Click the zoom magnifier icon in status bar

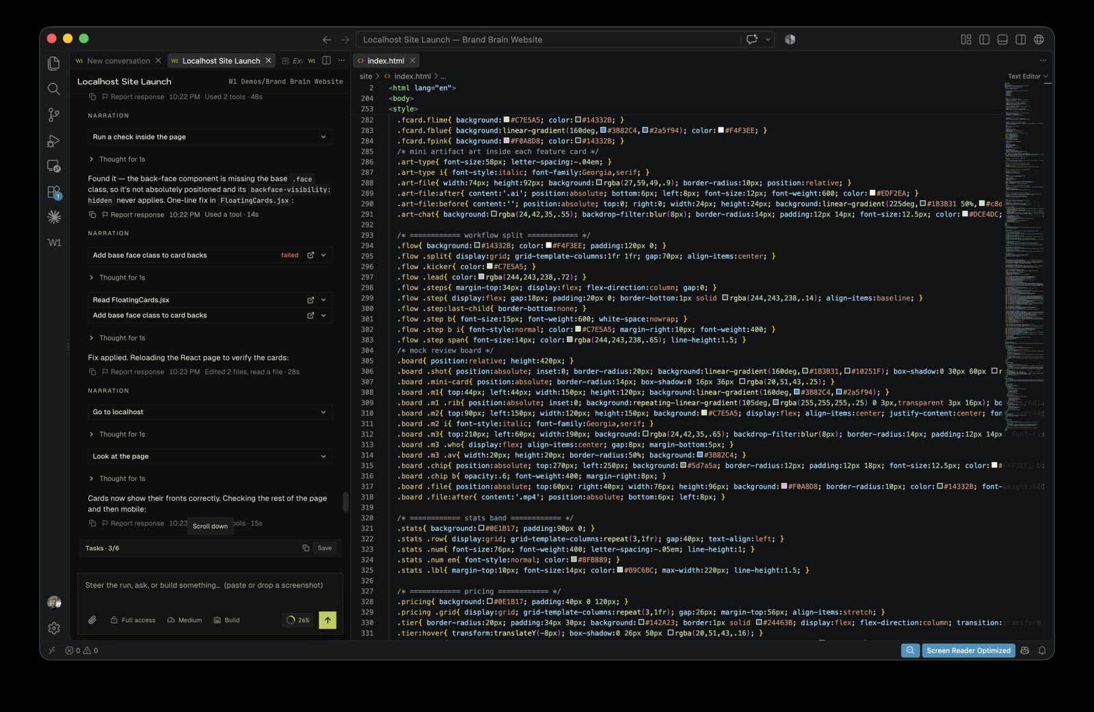[910, 651]
